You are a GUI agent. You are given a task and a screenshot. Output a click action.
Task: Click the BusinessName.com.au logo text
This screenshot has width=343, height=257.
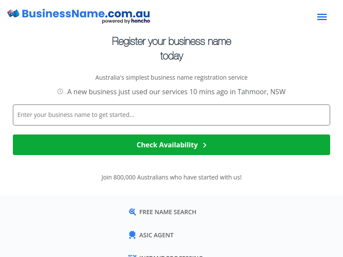(86, 14)
